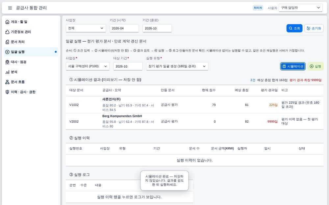Click the 평가 경과일 column header
This screenshot has height=205, width=329.
pos(269,90)
